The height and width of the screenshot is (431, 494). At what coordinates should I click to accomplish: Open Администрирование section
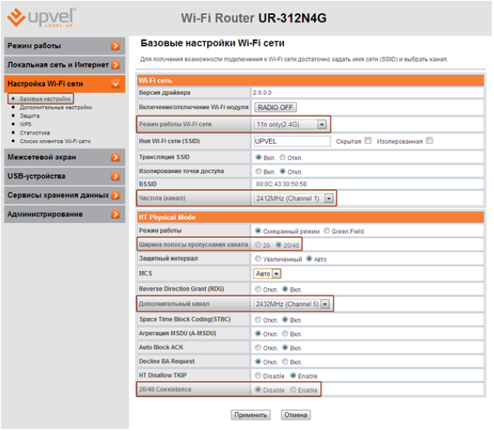[x=64, y=215]
